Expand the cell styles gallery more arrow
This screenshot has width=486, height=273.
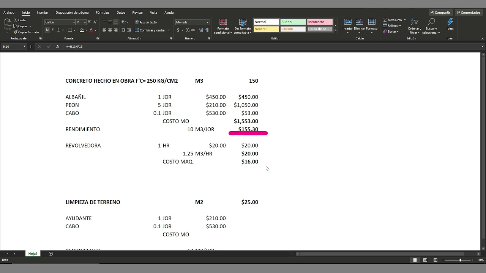tap(335, 30)
